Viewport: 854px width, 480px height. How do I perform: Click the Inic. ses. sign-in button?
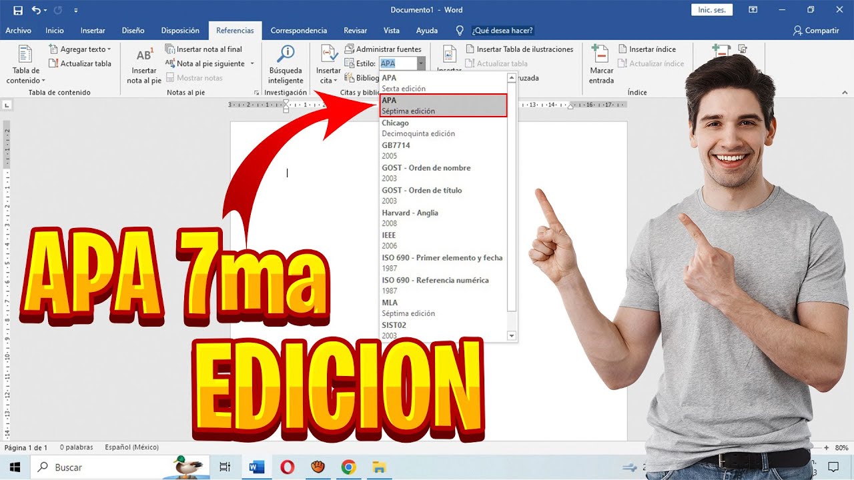[x=712, y=10]
